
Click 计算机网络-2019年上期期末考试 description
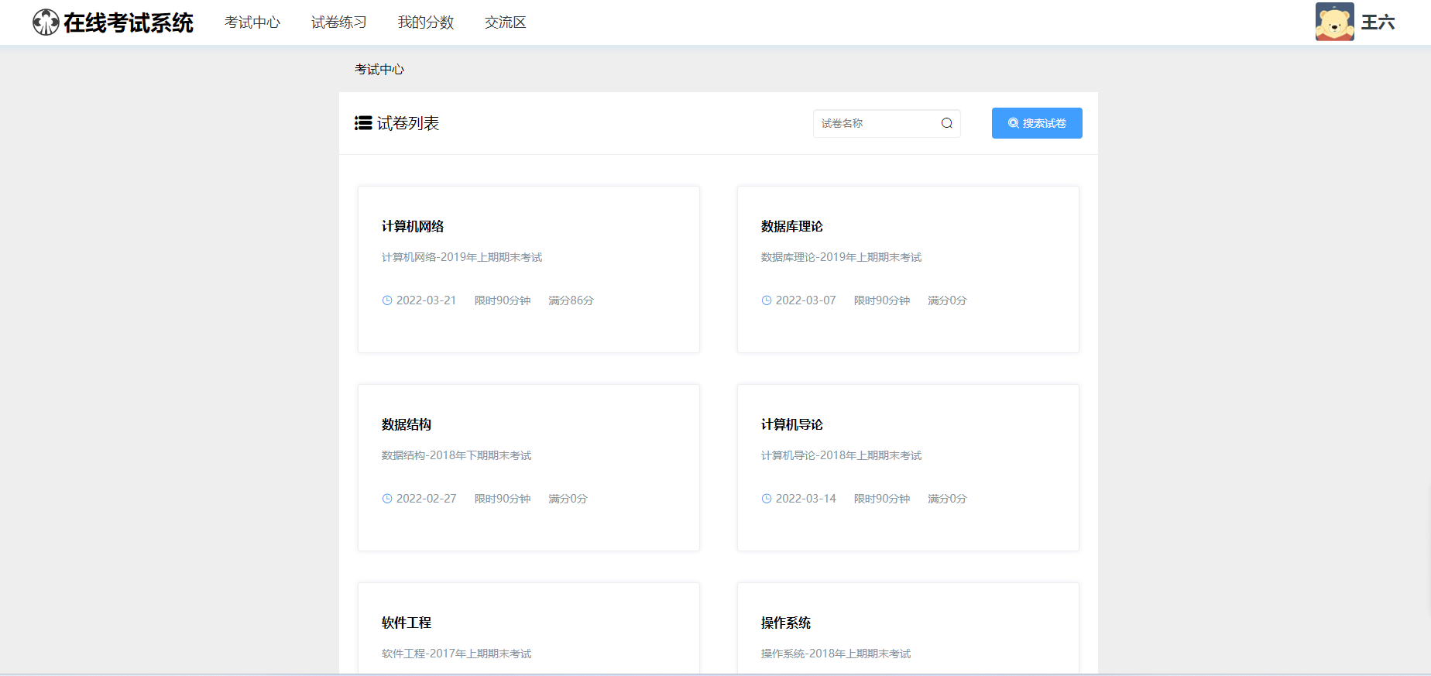(x=462, y=257)
